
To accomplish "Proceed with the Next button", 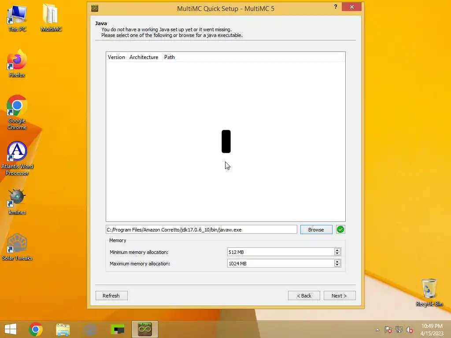I will tap(340, 295).
